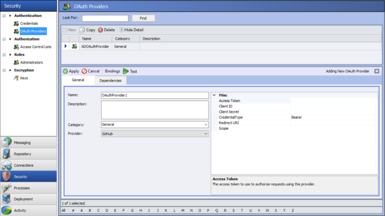This screenshot has height=216, width=385.
Task: Collapse the Encryption tree group
Action: (x=4, y=70)
